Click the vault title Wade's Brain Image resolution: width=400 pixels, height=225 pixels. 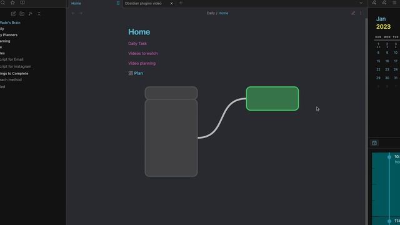(x=10, y=22)
